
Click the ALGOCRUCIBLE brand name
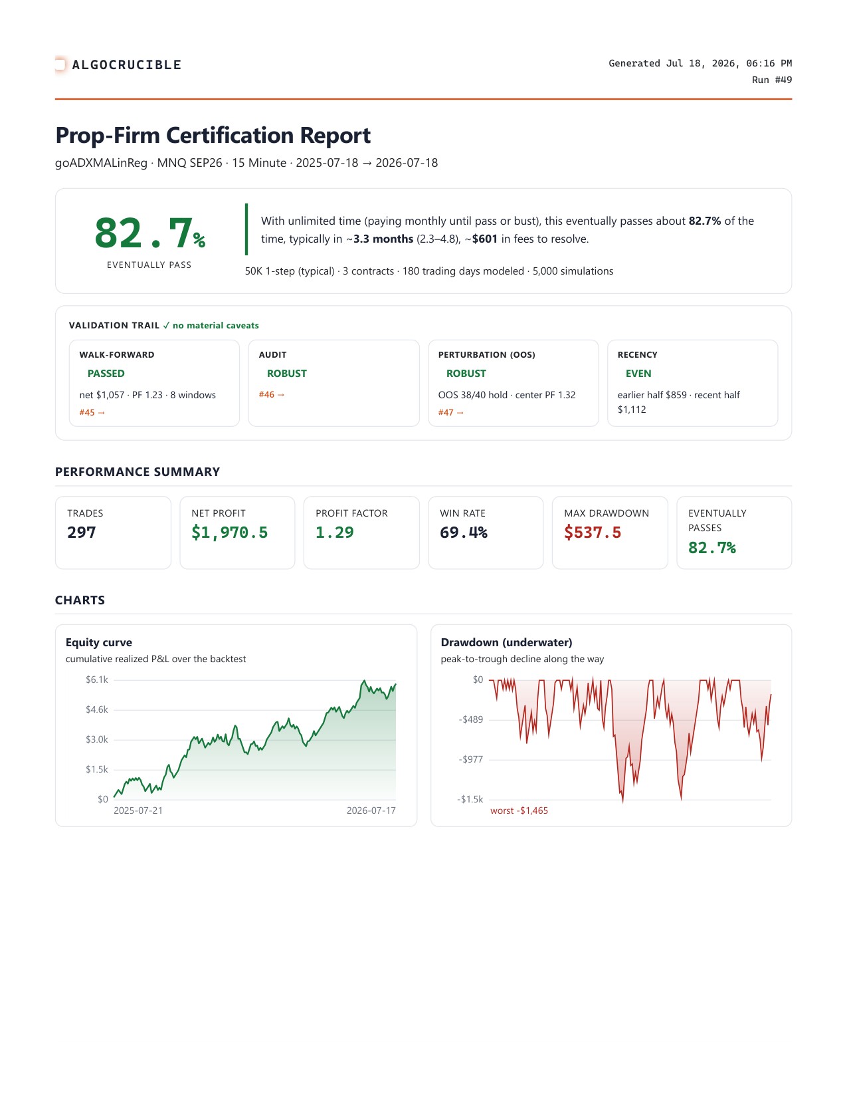point(127,64)
